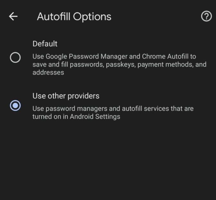Viewport: 216px width, 200px height.
Task: Tap text about password managers and autofill services
Action: coord(113,109)
